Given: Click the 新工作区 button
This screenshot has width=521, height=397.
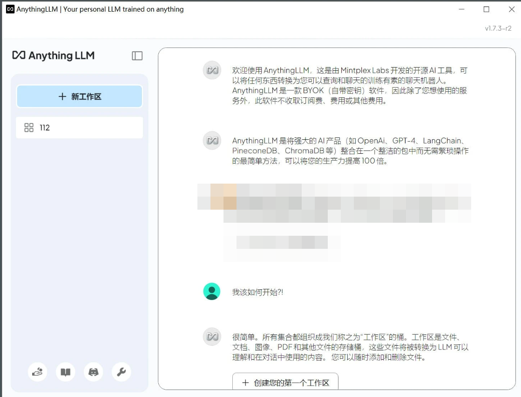Looking at the screenshot, I should tap(79, 96).
